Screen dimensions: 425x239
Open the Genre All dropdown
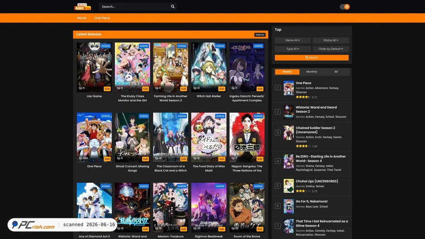click(292, 40)
